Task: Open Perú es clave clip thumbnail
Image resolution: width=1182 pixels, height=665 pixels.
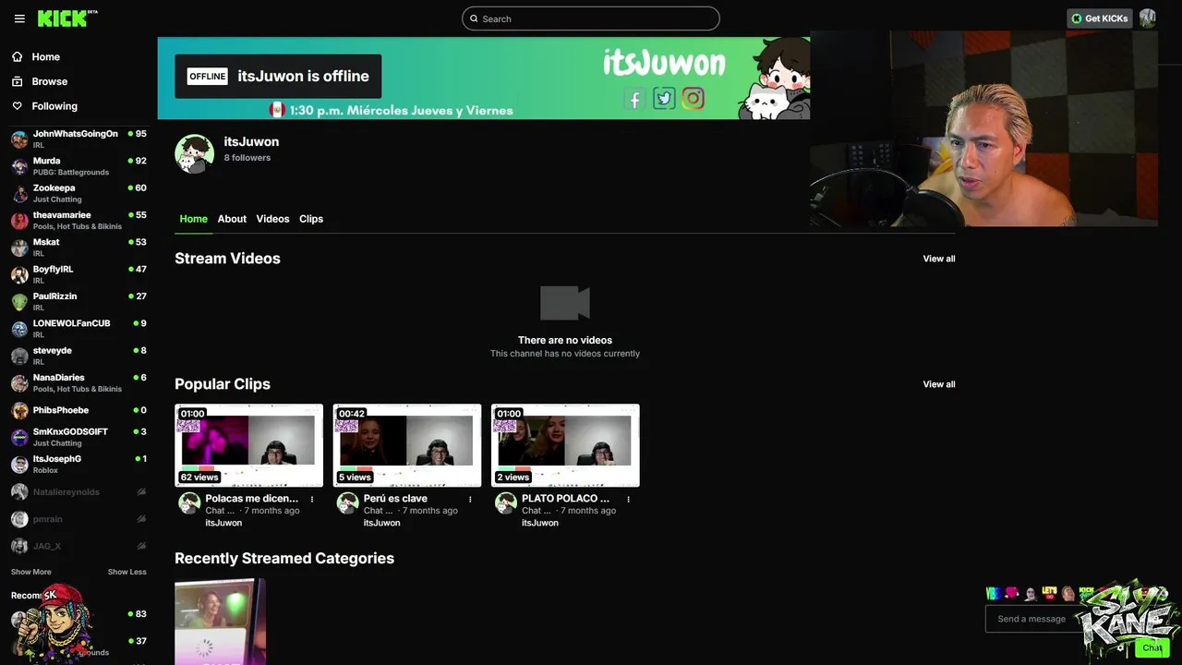Action: (407, 445)
